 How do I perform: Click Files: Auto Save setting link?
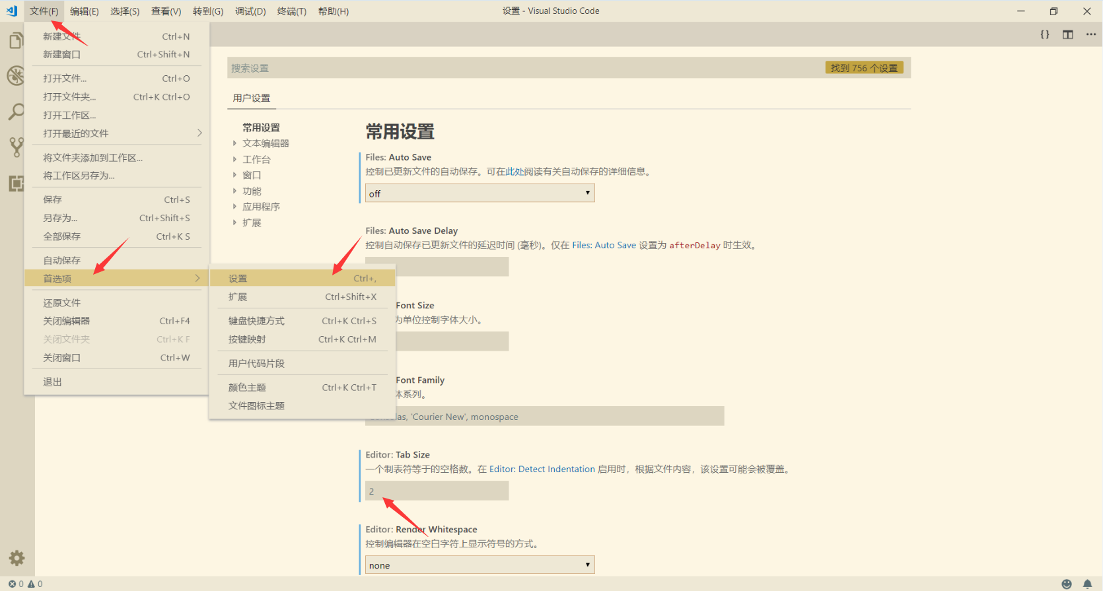604,246
